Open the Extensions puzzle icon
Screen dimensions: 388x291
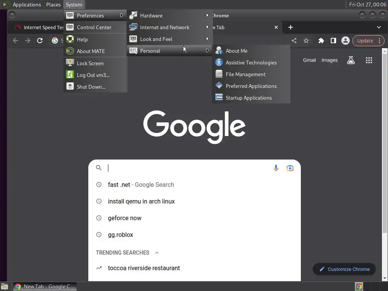point(321,41)
